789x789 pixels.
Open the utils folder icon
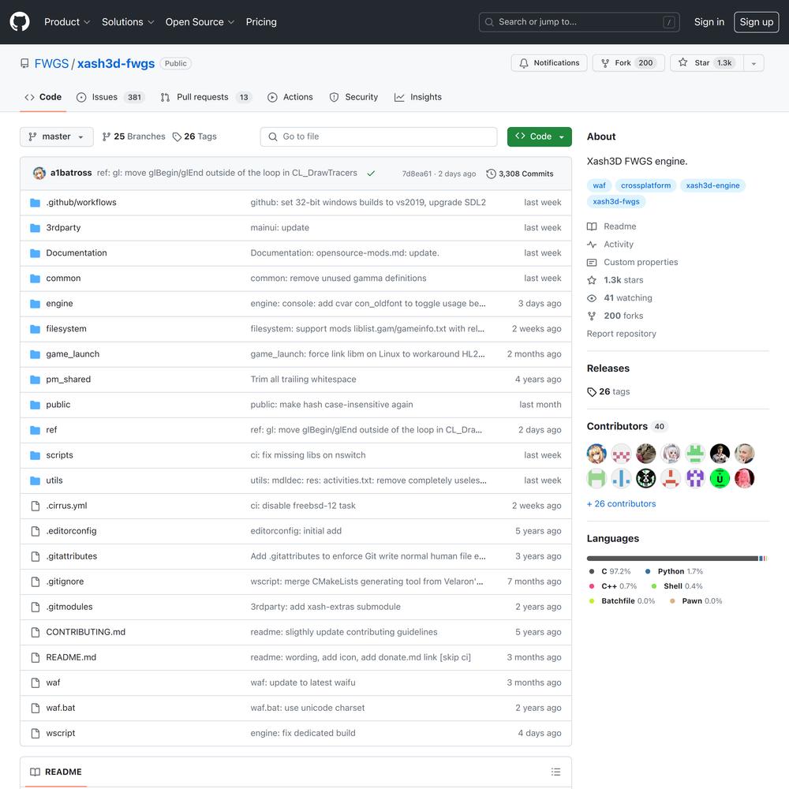coord(35,481)
